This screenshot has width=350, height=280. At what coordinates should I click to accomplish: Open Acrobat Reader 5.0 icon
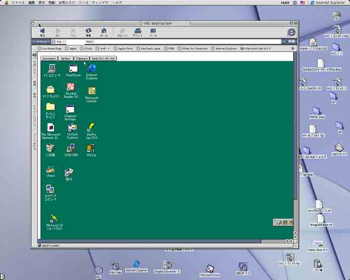coord(71,87)
